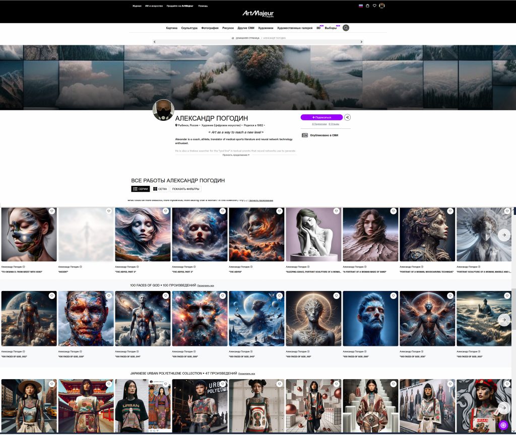Show filters via Показать фильтры

point(185,189)
